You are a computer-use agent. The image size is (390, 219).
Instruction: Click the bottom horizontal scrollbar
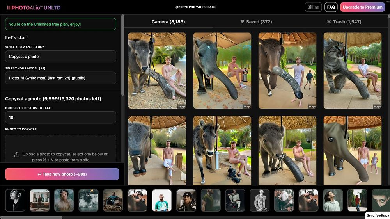(x=31, y=217)
